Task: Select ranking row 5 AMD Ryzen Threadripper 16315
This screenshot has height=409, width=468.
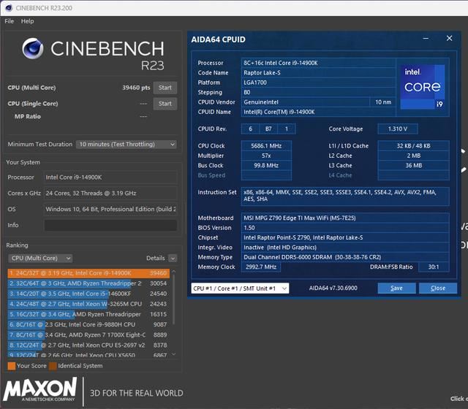Action: [88, 314]
